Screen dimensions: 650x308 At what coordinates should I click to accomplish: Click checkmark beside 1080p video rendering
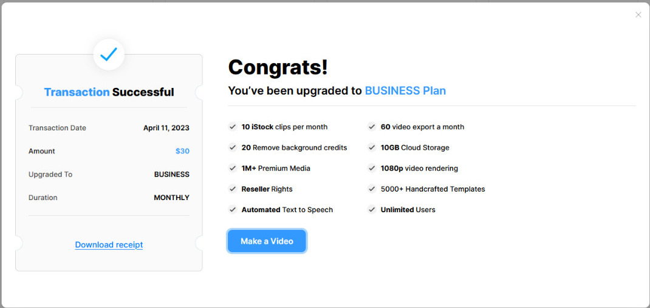coord(372,168)
